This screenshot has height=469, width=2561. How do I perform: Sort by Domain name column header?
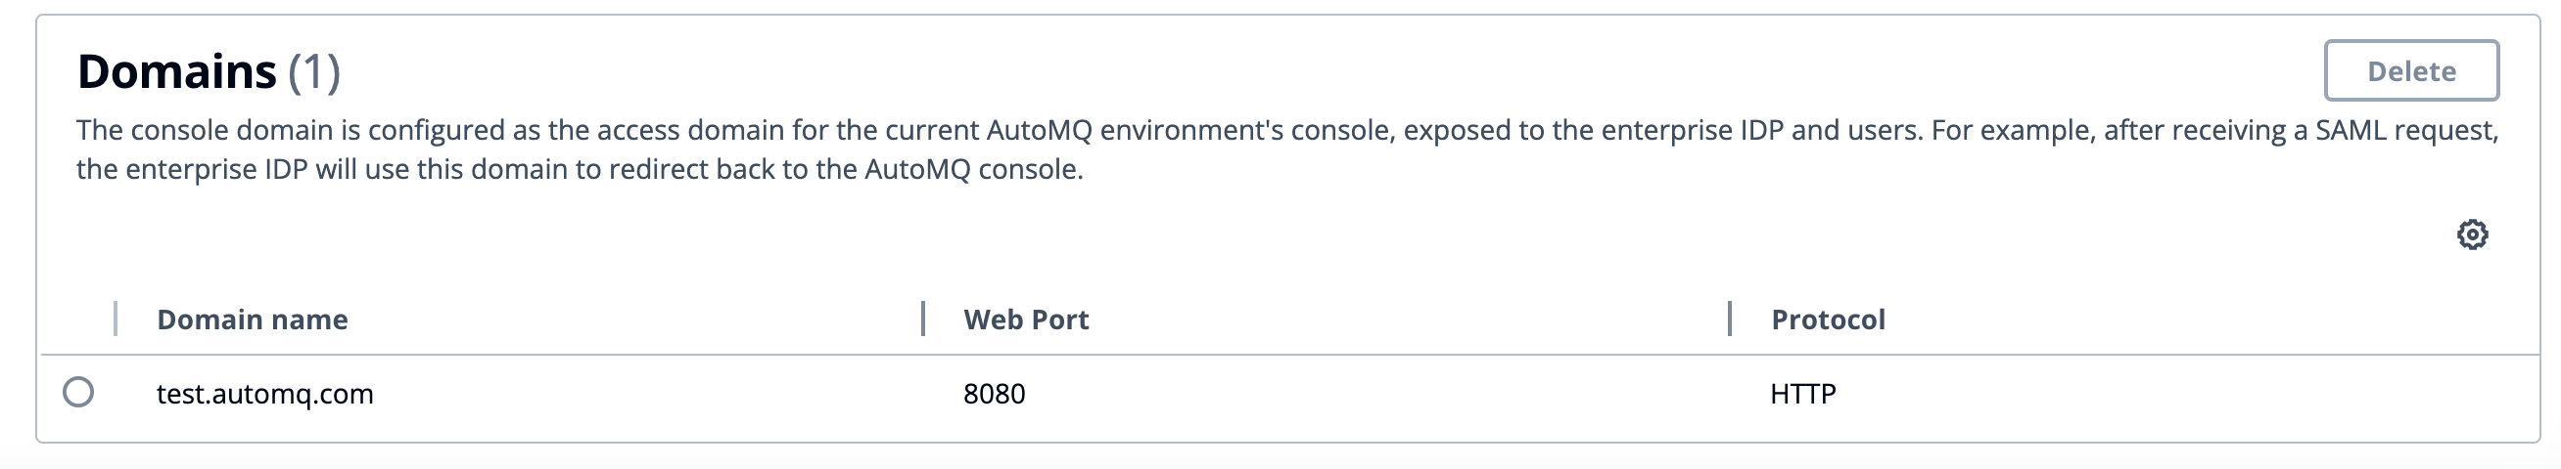tap(253, 320)
